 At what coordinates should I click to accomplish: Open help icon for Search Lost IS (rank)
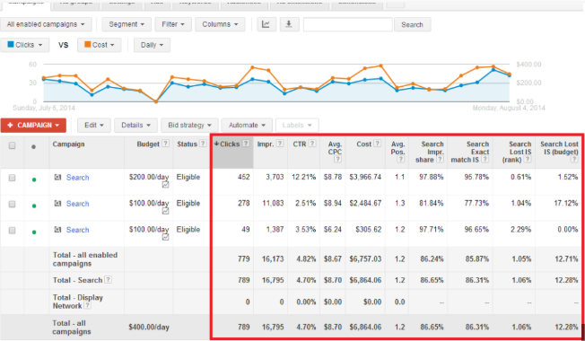(x=528, y=160)
